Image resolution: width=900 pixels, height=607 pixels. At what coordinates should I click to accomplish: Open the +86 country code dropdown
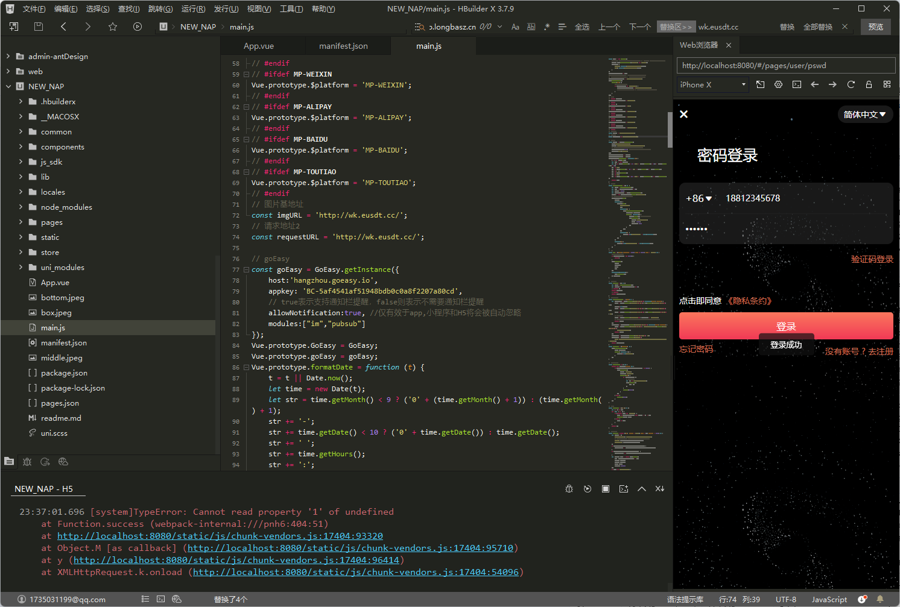click(699, 198)
